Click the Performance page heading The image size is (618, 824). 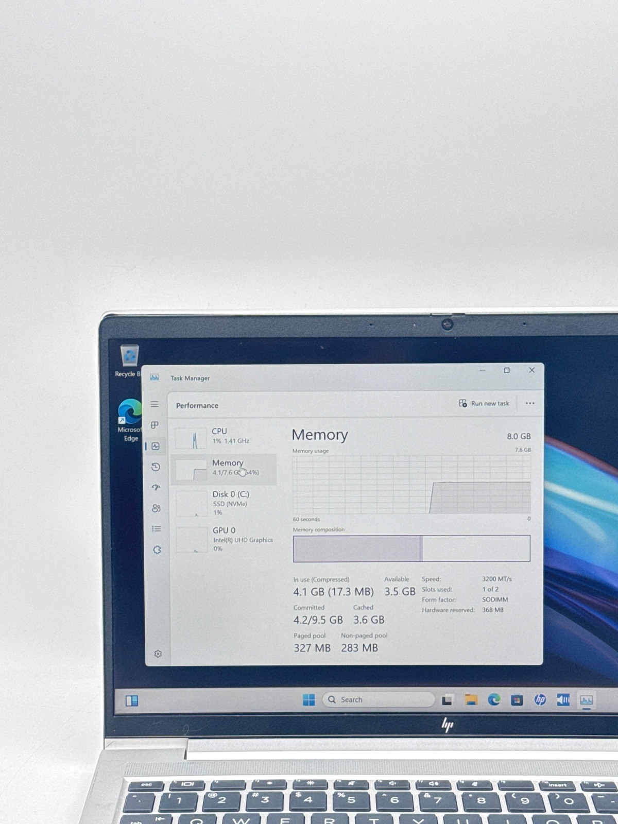click(x=197, y=405)
